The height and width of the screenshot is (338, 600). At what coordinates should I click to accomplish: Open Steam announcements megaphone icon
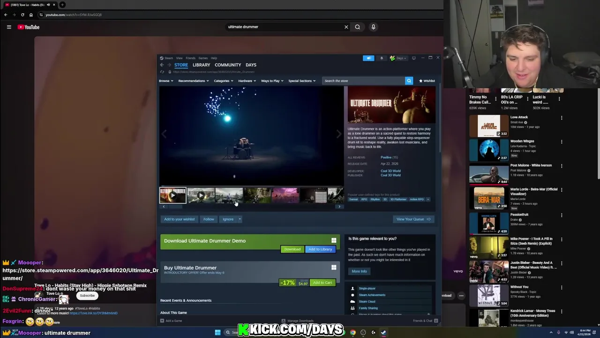click(x=368, y=58)
